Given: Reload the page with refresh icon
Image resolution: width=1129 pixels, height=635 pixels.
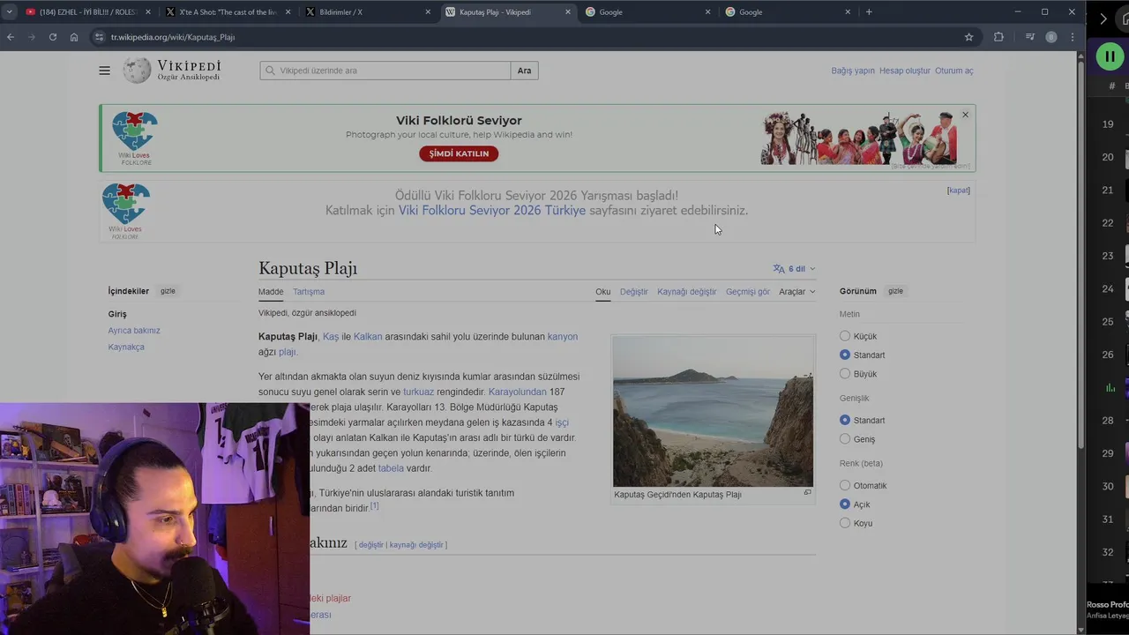Looking at the screenshot, I should [x=53, y=37].
